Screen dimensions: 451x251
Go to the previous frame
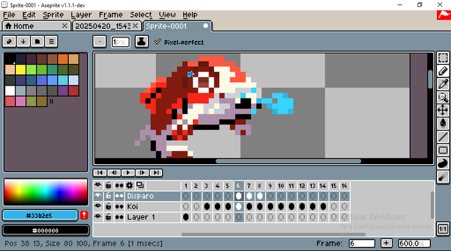tap(114, 172)
